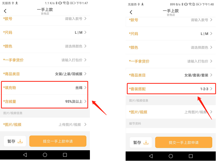Tap Android home circle on 1:47 screen
The height and width of the screenshot is (164, 221).
coord(45,155)
